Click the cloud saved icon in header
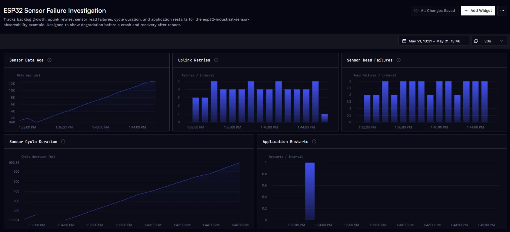 click(416, 11)
